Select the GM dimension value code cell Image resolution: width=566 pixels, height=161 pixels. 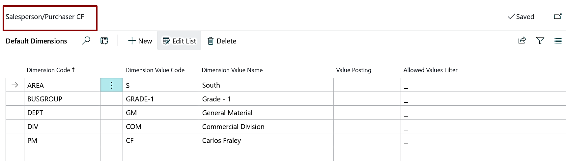point(161,113)
